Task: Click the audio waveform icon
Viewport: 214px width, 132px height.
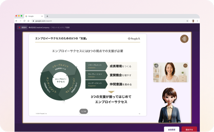Action: [184, 39]
